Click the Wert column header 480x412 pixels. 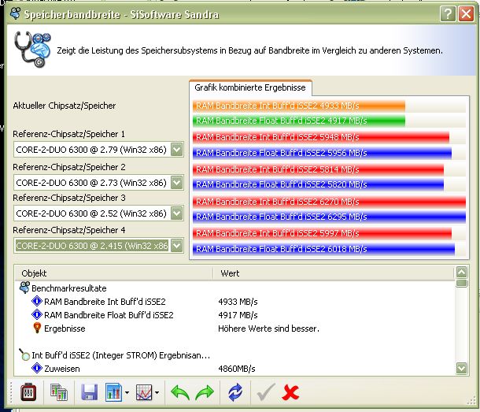coord(333,273)
